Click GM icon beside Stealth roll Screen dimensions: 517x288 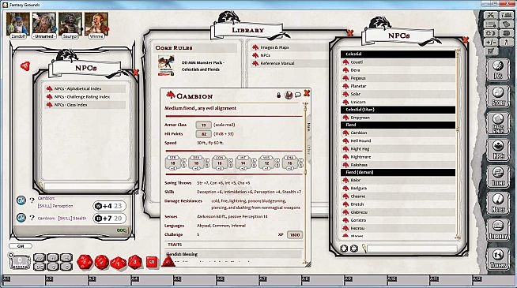pyautogui.click(x=21, y=218)
